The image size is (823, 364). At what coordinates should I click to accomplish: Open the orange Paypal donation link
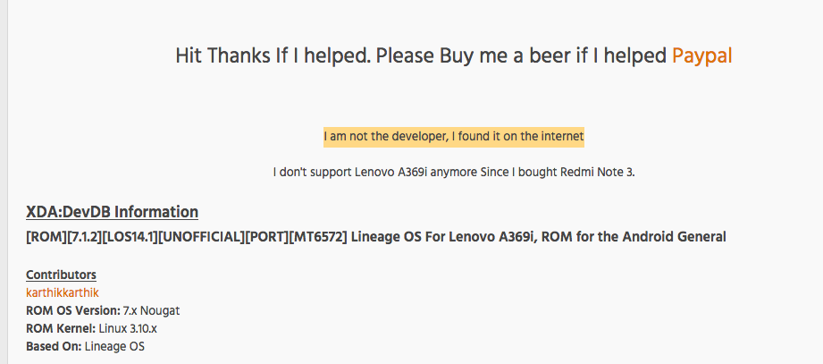pyautogui.click(x=701, y=55)
